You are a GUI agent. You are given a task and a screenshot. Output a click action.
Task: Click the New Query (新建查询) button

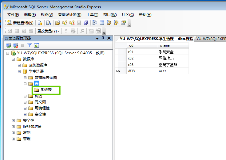click(21, 23)
